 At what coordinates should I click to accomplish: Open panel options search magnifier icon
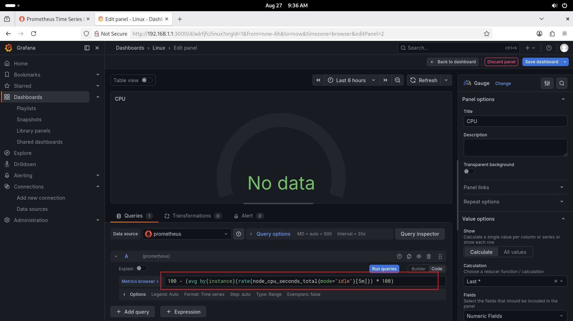pyautogui.click(x=562, y=83)
